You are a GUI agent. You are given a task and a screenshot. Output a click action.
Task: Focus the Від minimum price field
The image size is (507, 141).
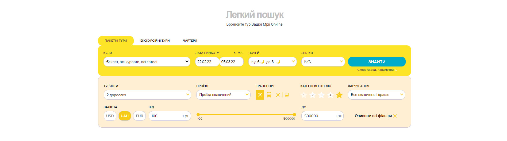(x=170, y=116)
